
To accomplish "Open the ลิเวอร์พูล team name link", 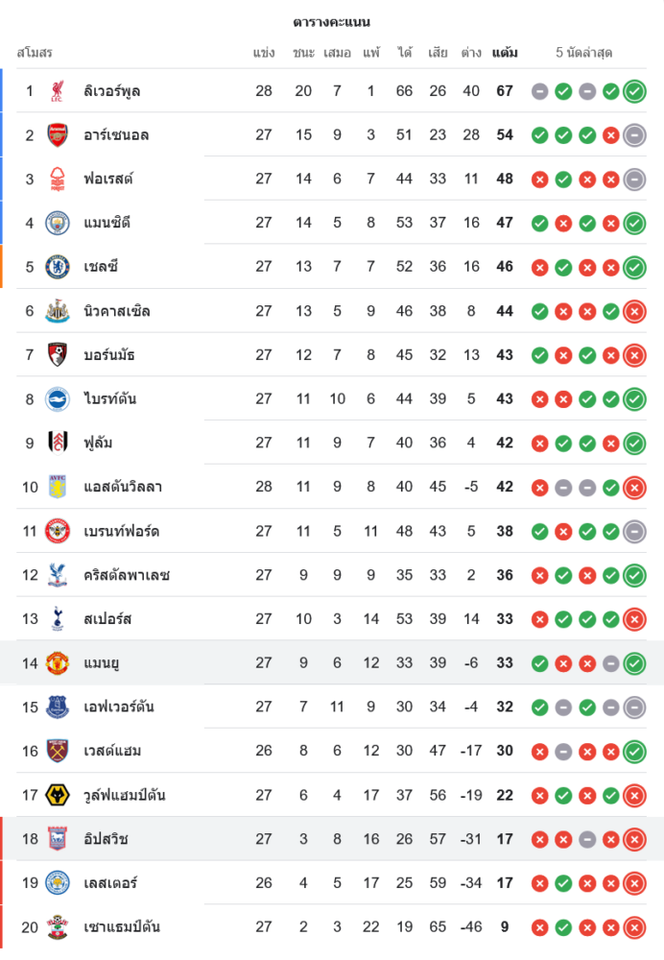I will pos(112,91).
